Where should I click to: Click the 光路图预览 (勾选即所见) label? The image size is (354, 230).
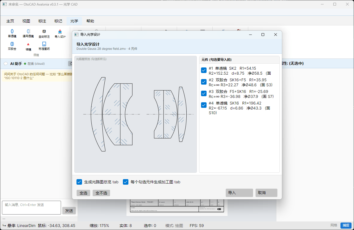[x=91, y=59]
